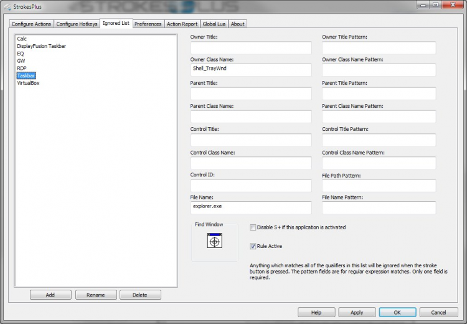467x324 pixels.
Task: Click the Parent Class Name input field
Action: tap(251, 117)
